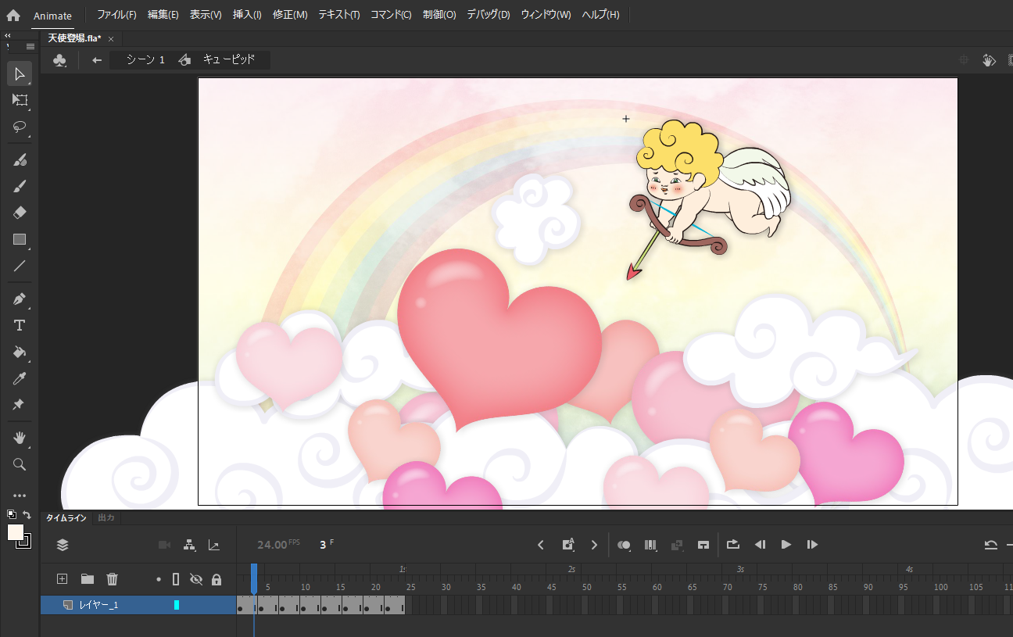Toggle visibility for all layers
The height and width of the screenshot is (637, 1013).
pos(196,579)
